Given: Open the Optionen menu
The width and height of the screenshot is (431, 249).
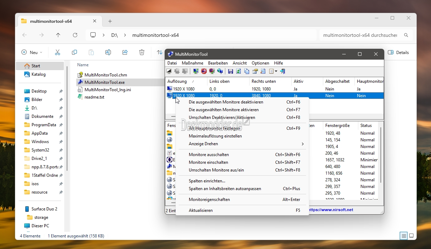Looking at the screenshot, I should point(260,63).
